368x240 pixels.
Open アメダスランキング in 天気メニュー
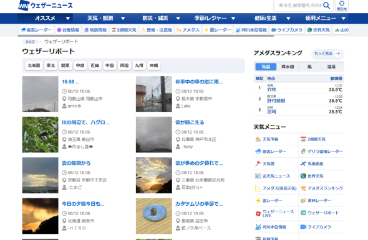click(321, 188)
